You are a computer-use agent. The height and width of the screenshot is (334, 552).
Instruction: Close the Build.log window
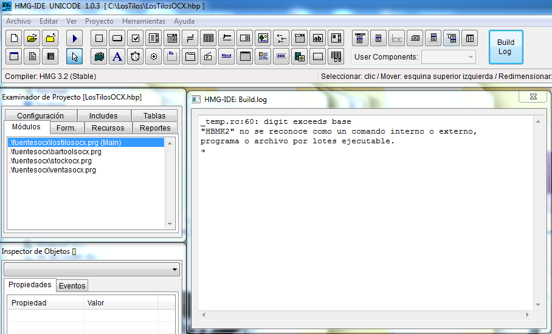coord(533,97)
